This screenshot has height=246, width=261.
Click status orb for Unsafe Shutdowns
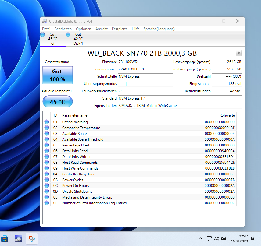point(47,191)
